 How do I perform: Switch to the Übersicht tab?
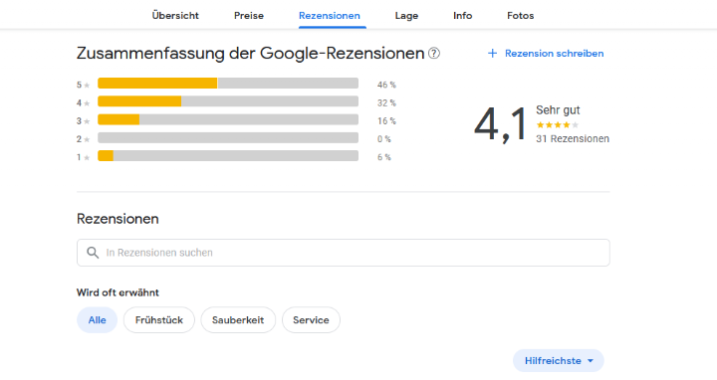(x=175, y=16)
